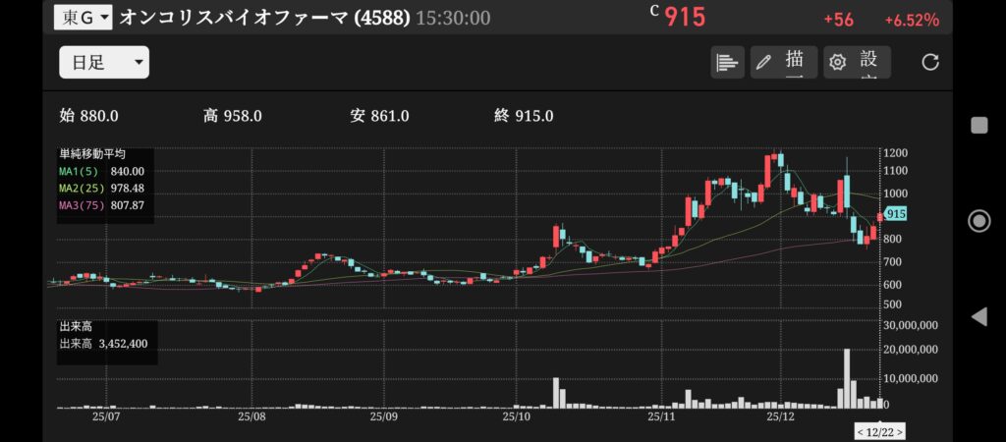Tap the MA2(25) moving average legend entry

102,188
